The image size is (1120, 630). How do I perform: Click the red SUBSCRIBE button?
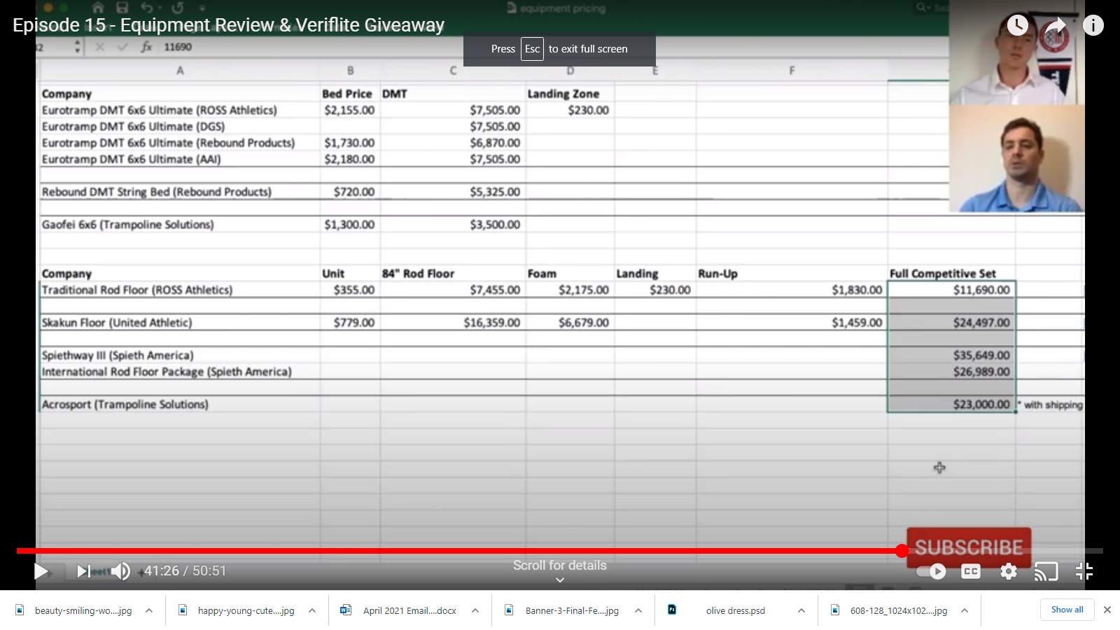[969, 547]
